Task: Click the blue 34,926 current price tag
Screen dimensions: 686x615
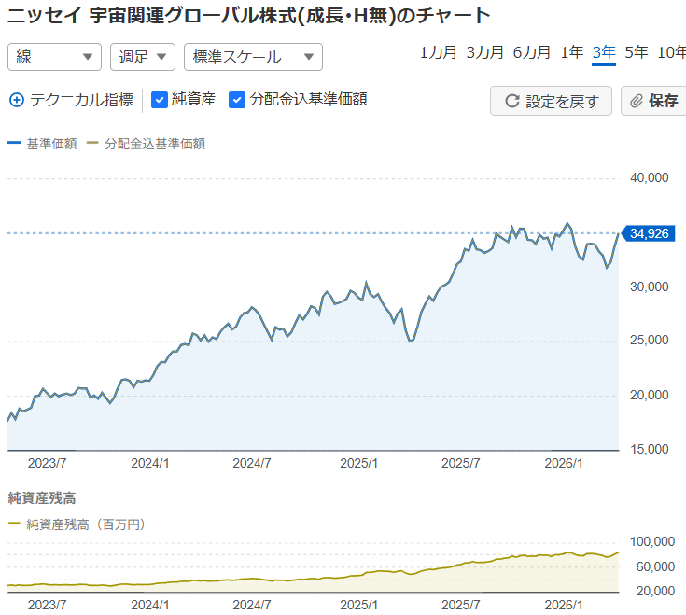Action: coord(648,233)
